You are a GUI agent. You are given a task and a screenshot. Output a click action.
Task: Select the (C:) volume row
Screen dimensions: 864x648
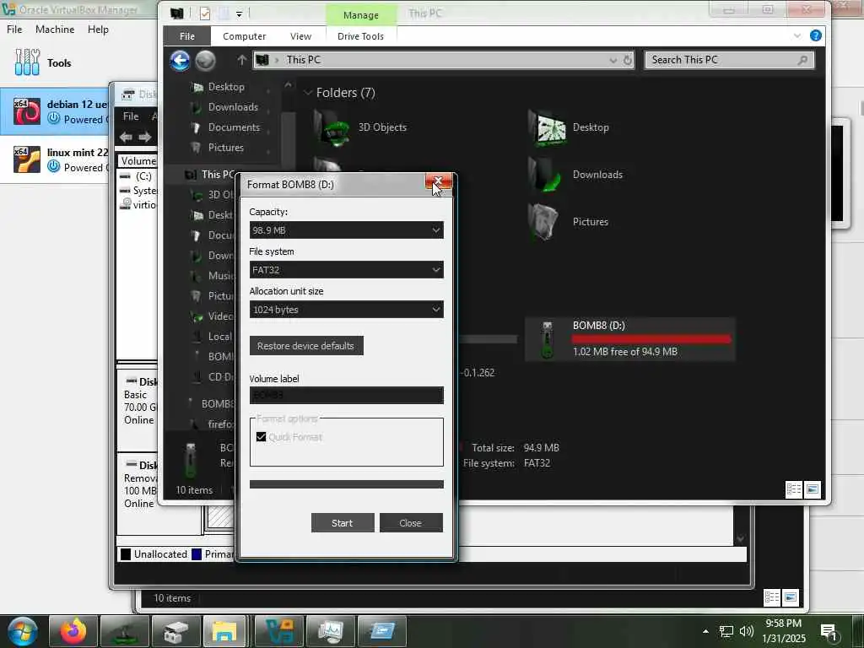pos(138,176)
